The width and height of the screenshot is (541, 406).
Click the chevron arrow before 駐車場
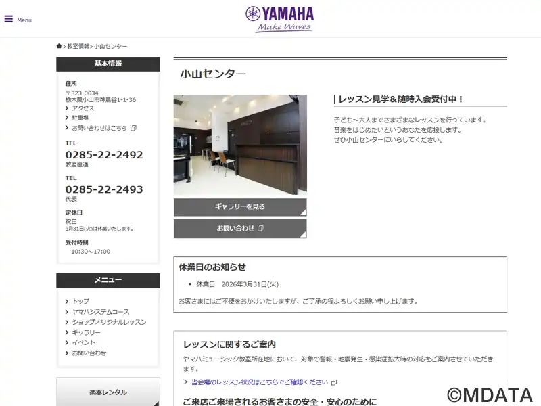coord(67,118)
